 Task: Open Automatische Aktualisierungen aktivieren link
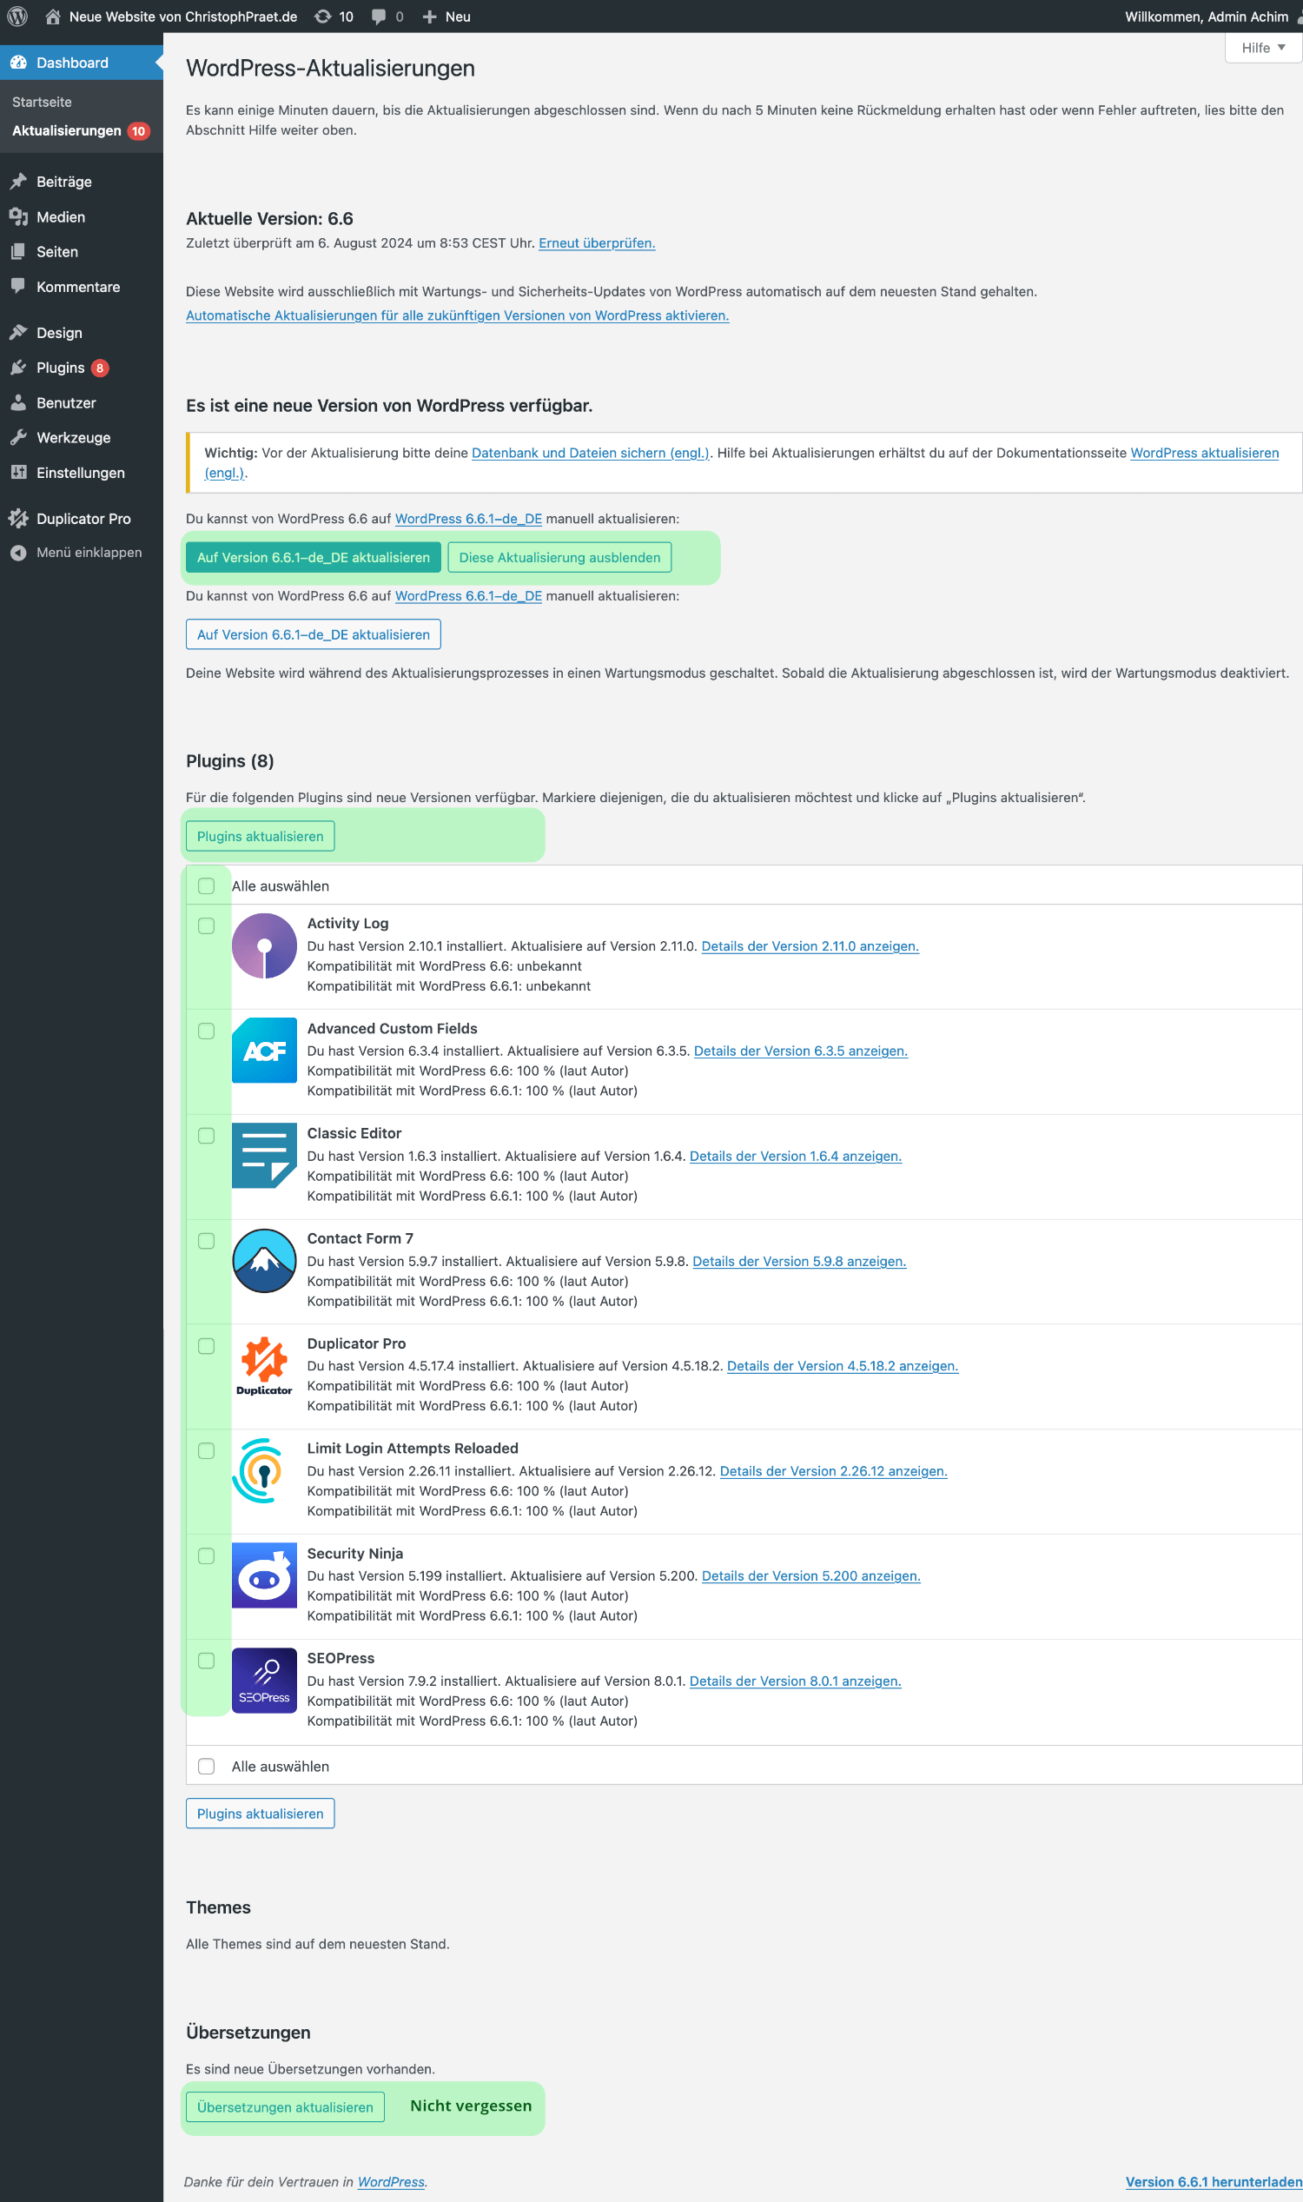(458, 315)
